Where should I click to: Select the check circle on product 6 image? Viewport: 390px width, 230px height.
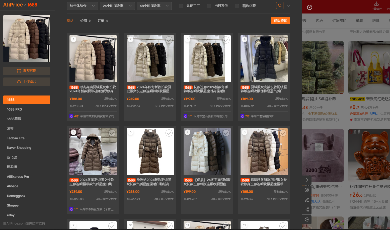pyautogui.click(x=169, y=133)
